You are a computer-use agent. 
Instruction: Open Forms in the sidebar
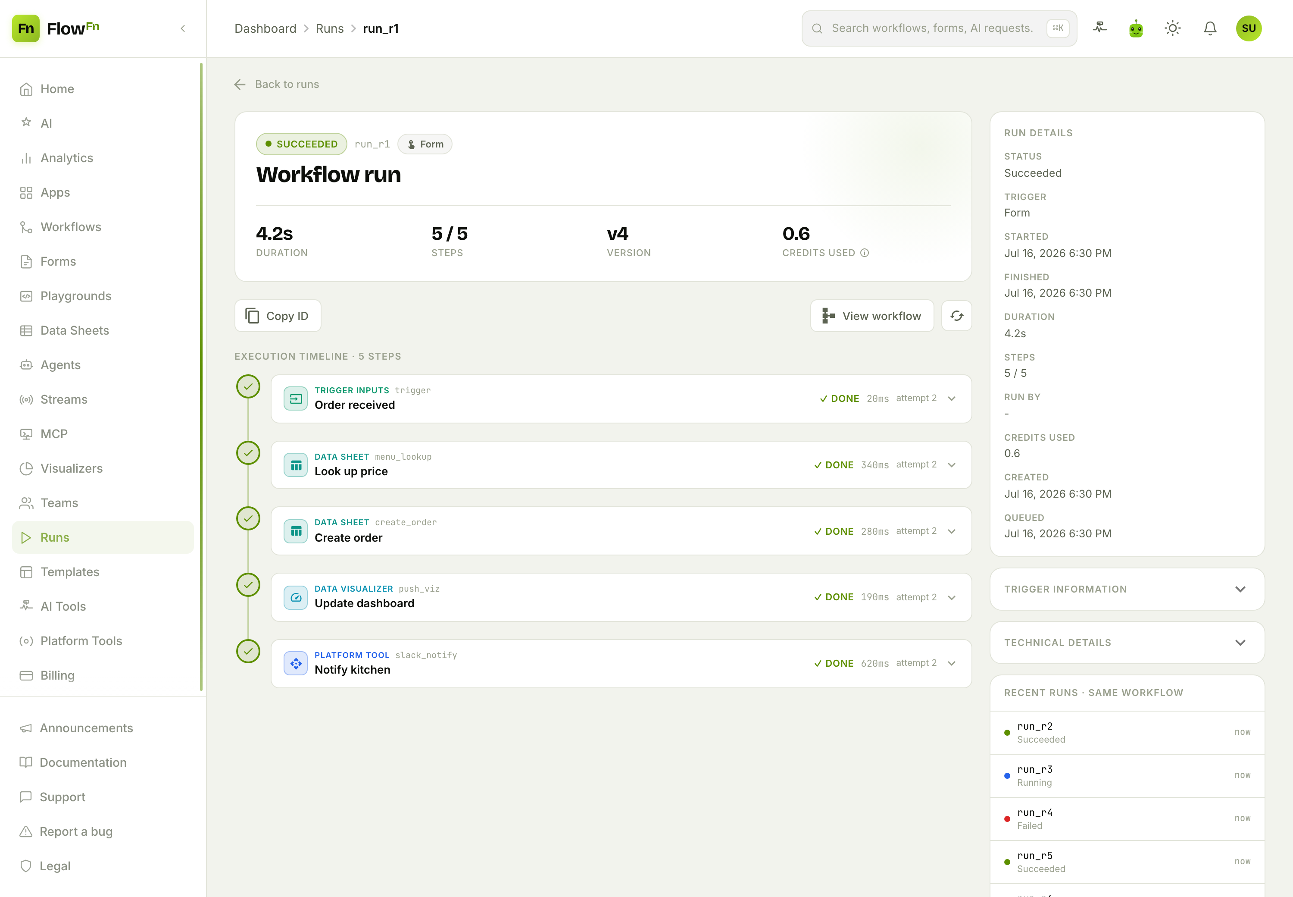point(103,261)
